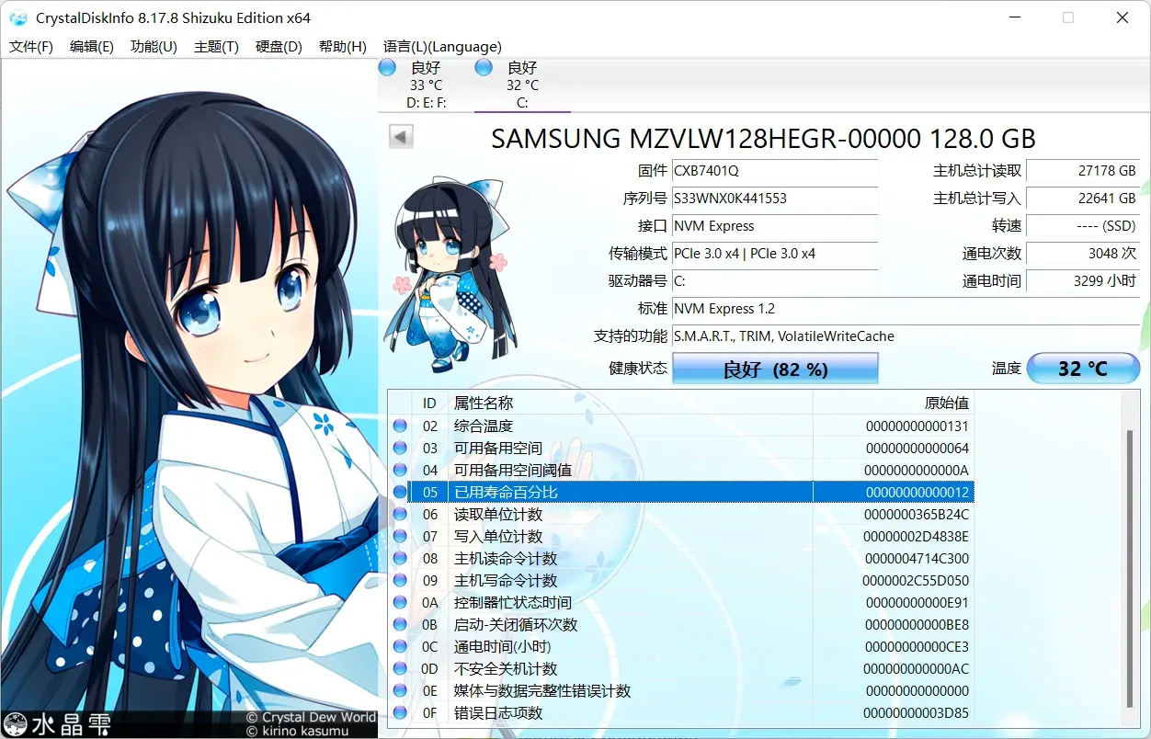Click status orb of attribute 0A 控制器忙状态时间
Screen dimensions: 1151x739
click(x=400, y=602)
